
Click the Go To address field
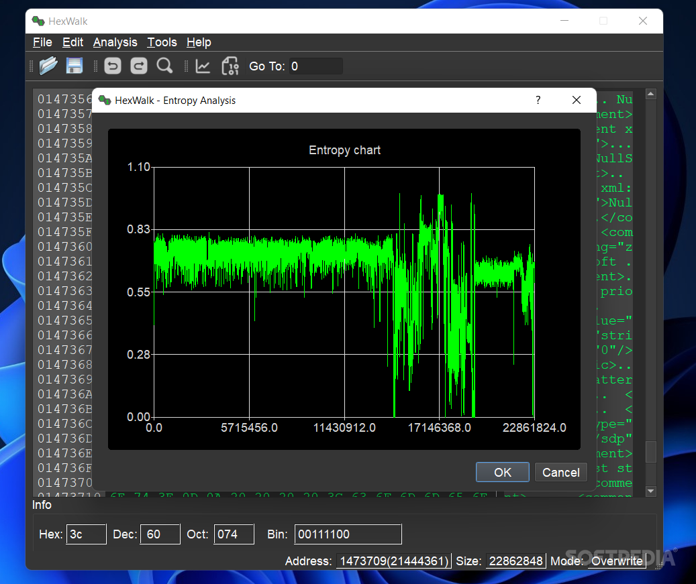click(315, 66)
